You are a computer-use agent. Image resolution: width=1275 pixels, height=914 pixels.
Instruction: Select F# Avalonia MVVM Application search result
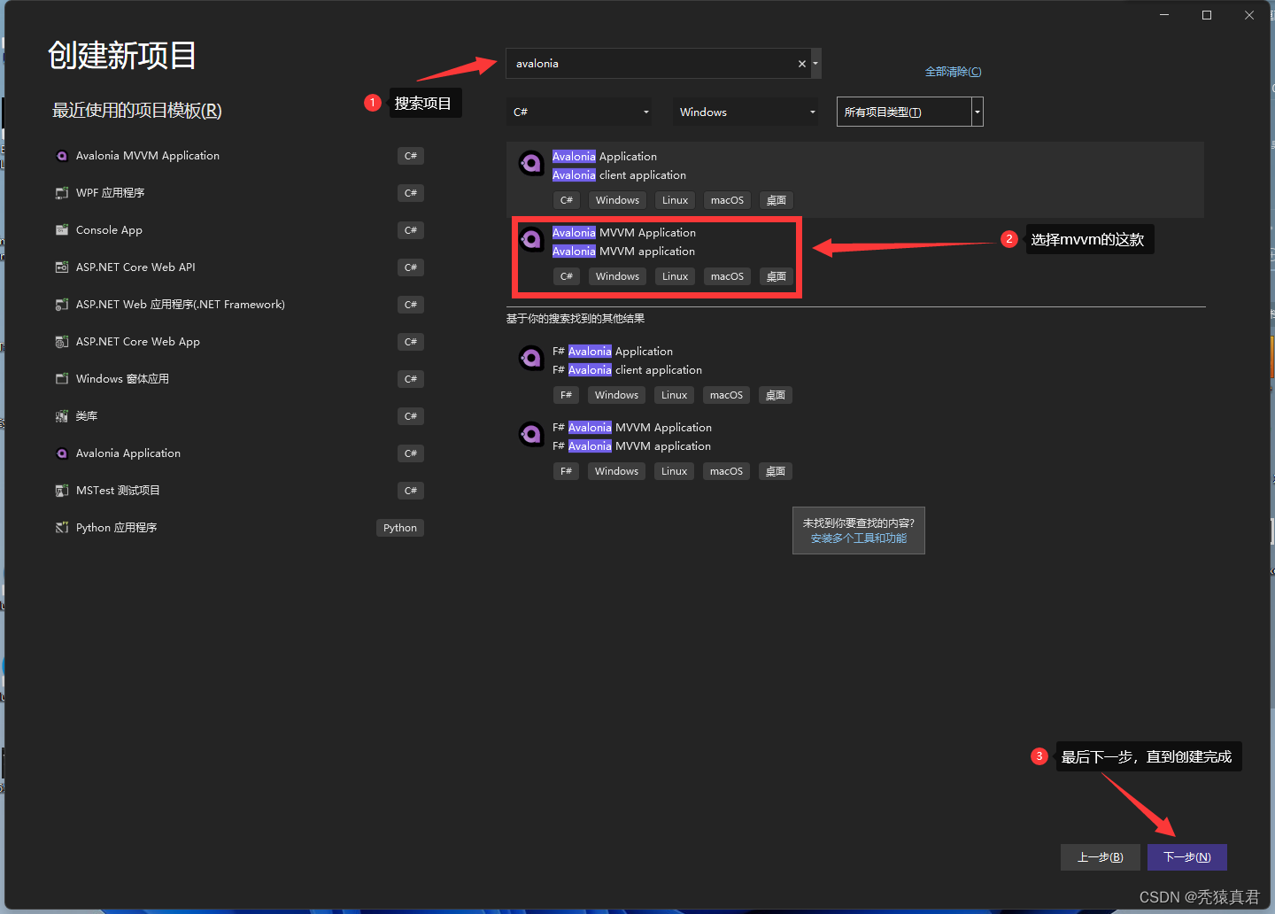pyautogui.click(x=855, y=451)
